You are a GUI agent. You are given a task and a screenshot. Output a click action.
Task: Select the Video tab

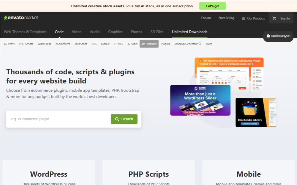[77, 32]
